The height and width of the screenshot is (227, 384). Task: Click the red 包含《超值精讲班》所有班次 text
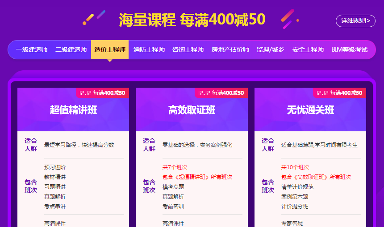pyautogui.click(x=197, y=177)
